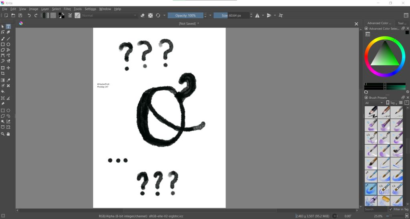Viewport: 410px width, 219px height.
Task: Select the Move tool
Action: (8, 68)
